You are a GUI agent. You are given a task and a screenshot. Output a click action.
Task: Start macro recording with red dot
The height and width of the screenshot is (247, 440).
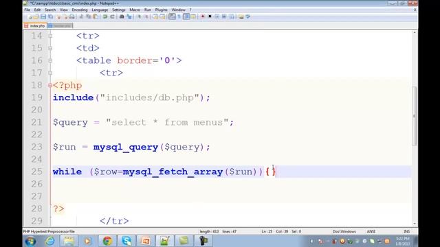coord(203,16)
